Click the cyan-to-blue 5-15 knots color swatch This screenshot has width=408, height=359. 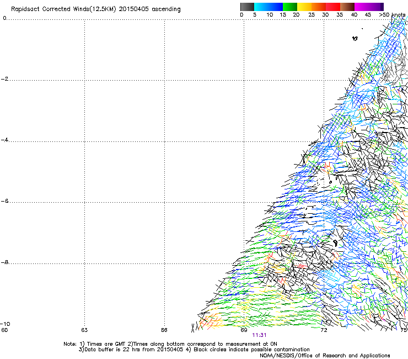pos(269,7)
